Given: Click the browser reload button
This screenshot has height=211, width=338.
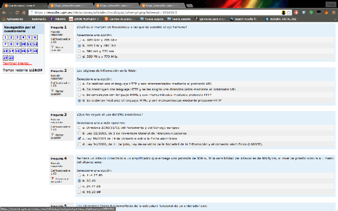Looking at the screenshot, I should click(x=17, y=12).
